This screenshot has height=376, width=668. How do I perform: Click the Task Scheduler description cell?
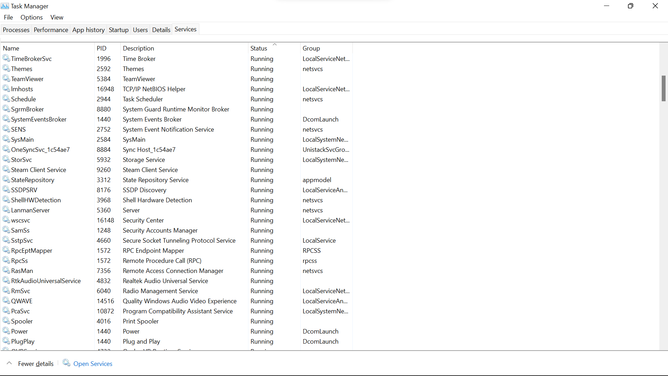[143, 99]
